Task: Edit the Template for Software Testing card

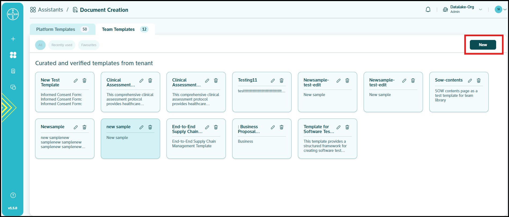Action: [x=338, y=127]
